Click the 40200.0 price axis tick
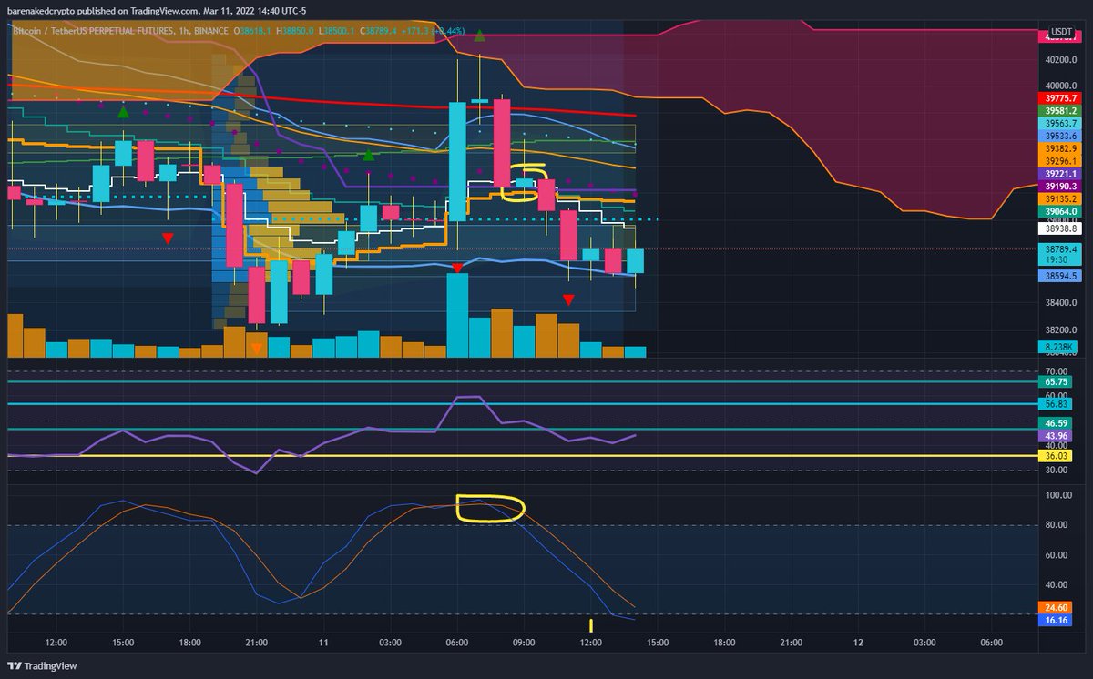 (x=1062, y=60)
